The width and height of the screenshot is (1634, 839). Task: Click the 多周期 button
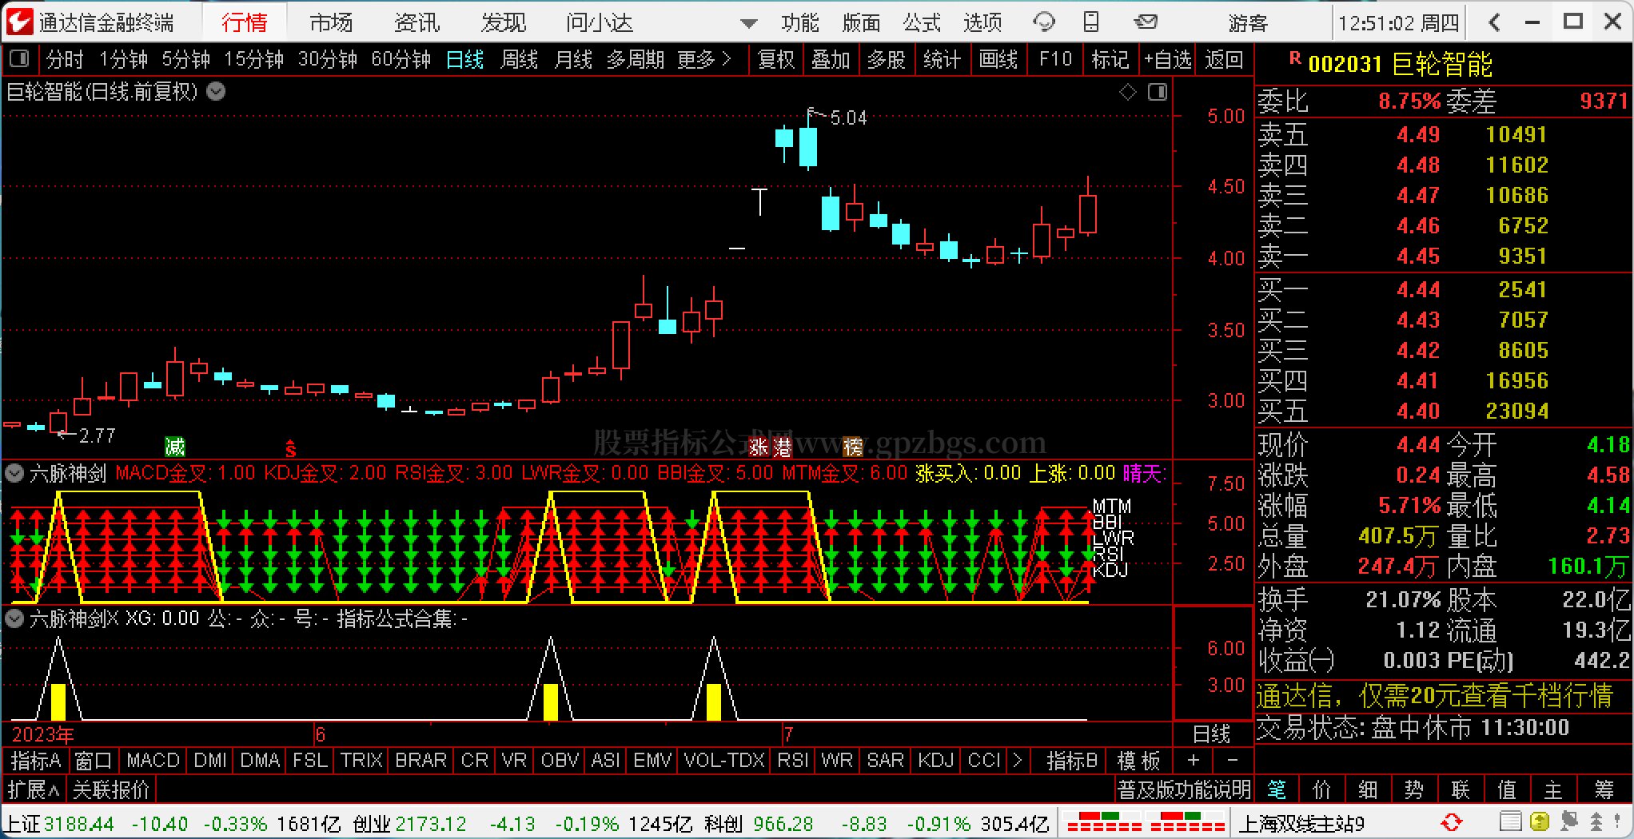636,59
